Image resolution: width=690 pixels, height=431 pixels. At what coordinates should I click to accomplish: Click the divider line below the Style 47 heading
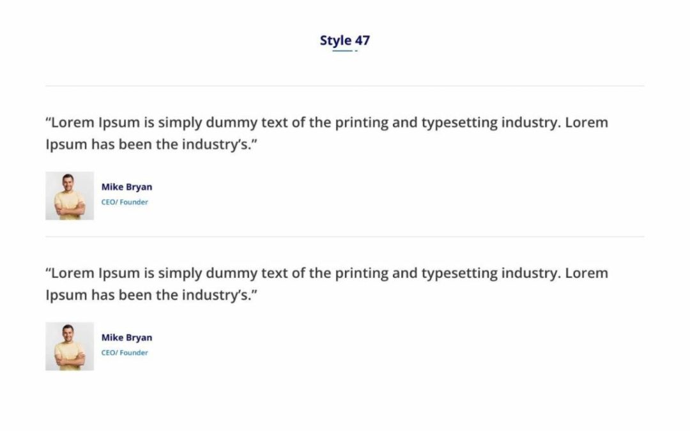[x=344, y=86]
